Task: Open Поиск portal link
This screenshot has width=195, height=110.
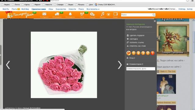Action: [81, 9]
